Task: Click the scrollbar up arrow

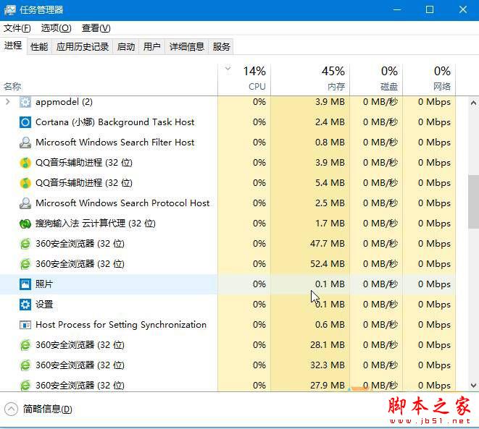Action: click(473, 103)
